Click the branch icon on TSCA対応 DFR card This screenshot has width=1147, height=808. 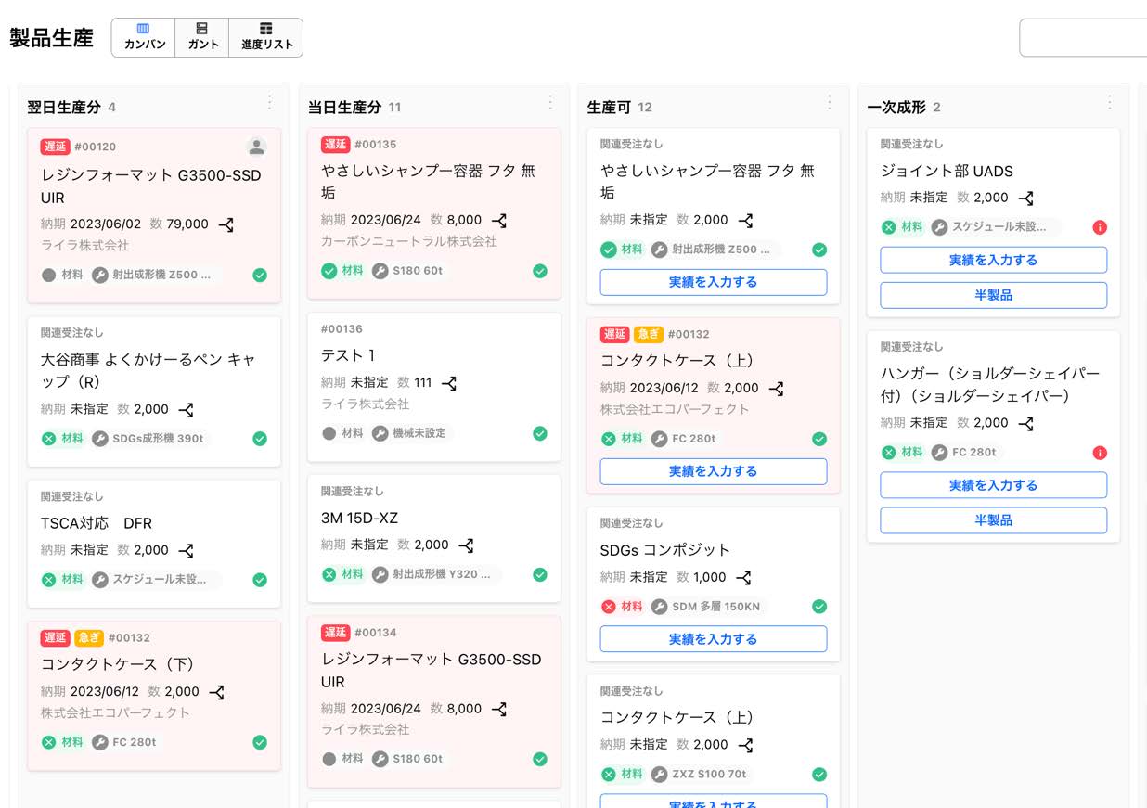click(x=186, y=551)
